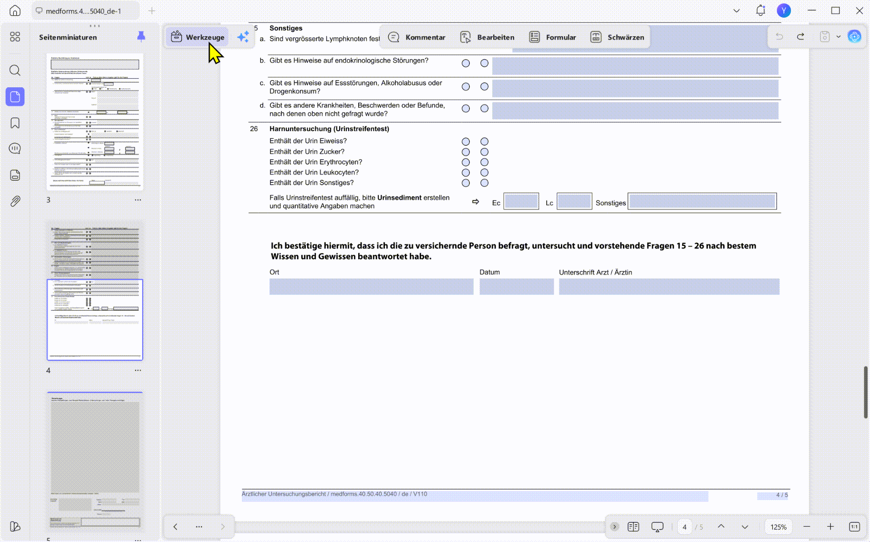Open the layers icon at sidebar bottom

pyautogui.click(x=15, y=526)
